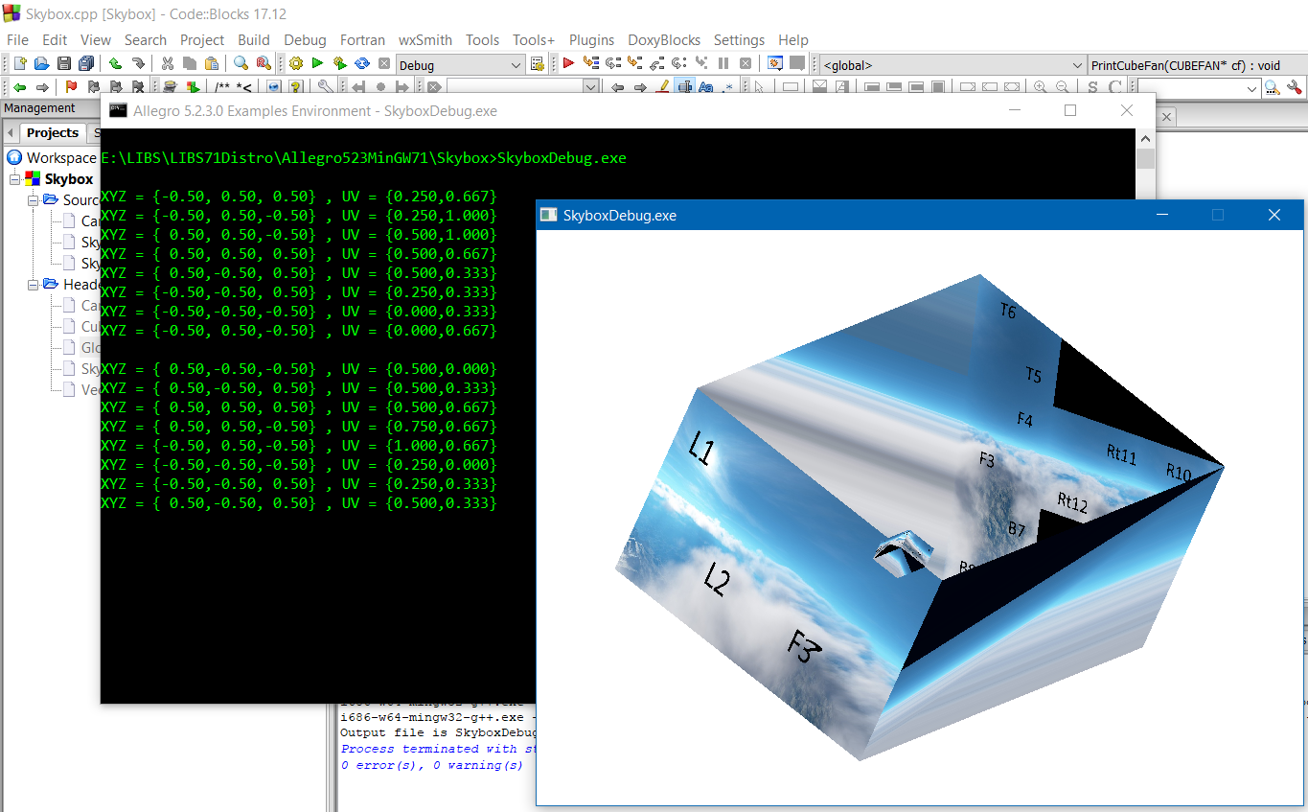The height and width of the screenshot is (812, 1308).
Task: Click the blue Rebuild arrows icon
Action: [362, 64]
